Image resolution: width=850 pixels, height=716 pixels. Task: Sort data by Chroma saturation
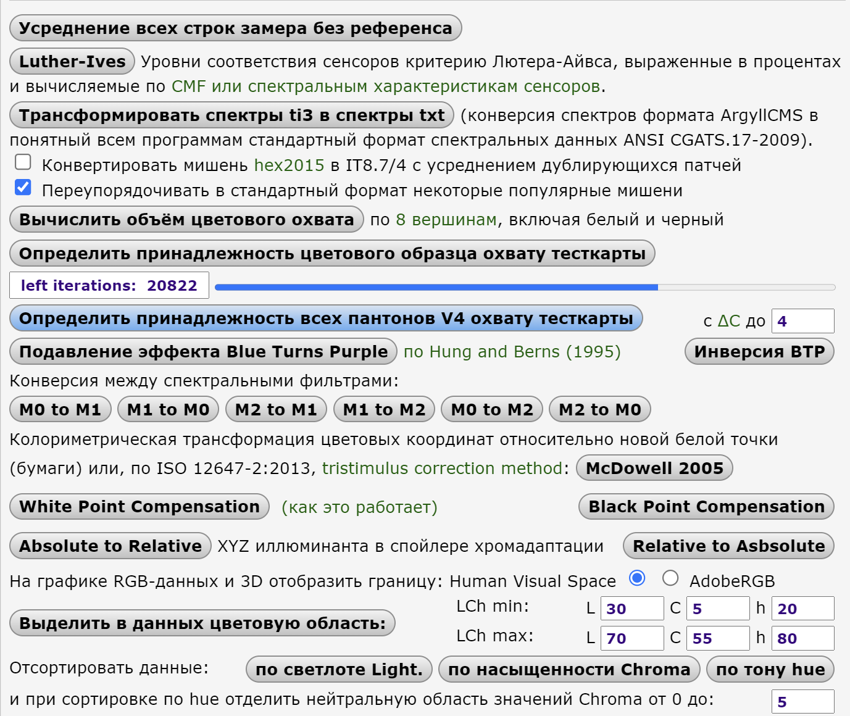[569, 670]
